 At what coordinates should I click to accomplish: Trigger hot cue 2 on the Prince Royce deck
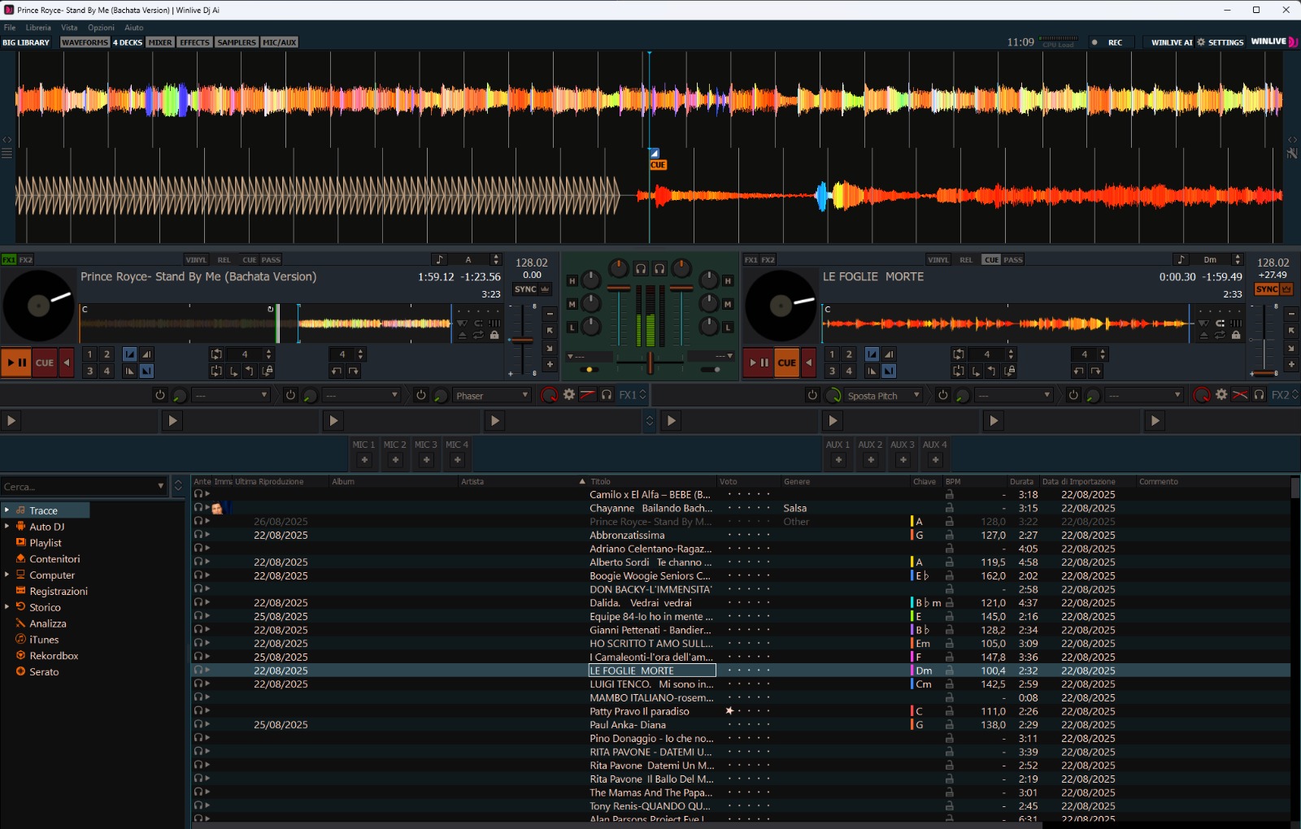click(x=107, y=354)
